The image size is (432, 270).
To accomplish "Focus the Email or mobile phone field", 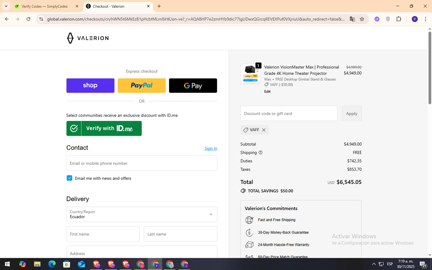I will tap(142, 163).
